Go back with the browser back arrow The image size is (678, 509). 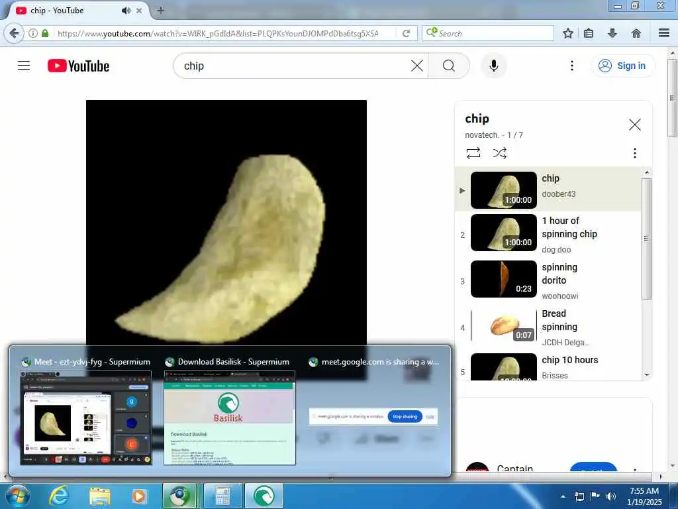[x=15, y=33]
